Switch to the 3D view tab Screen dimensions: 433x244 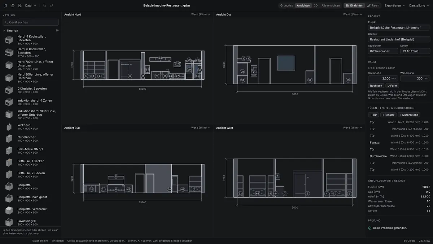tap(316, 5)
